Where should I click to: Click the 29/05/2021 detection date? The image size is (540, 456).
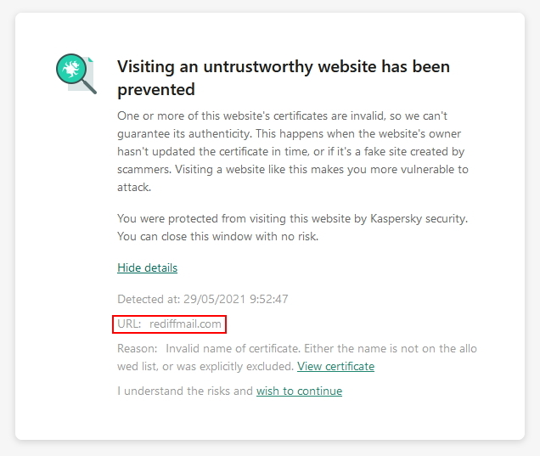tap(214, 299)
